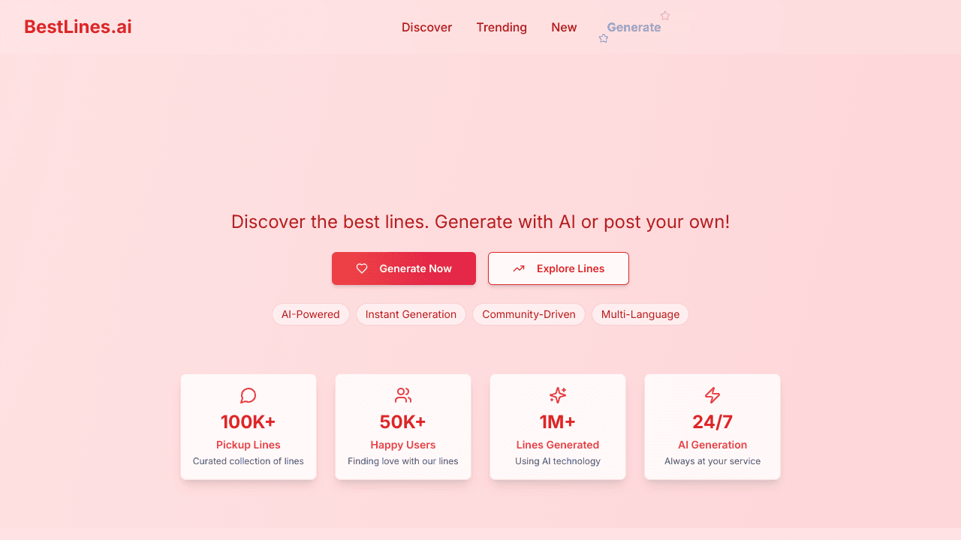This screenshot has height=540, width=961.
Task: Select the Instant Generation tag
Action: point(411,314)
